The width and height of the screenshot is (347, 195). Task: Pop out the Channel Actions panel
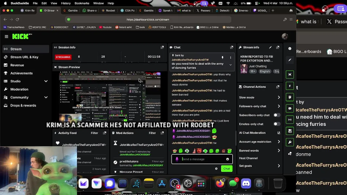point(278,87)
